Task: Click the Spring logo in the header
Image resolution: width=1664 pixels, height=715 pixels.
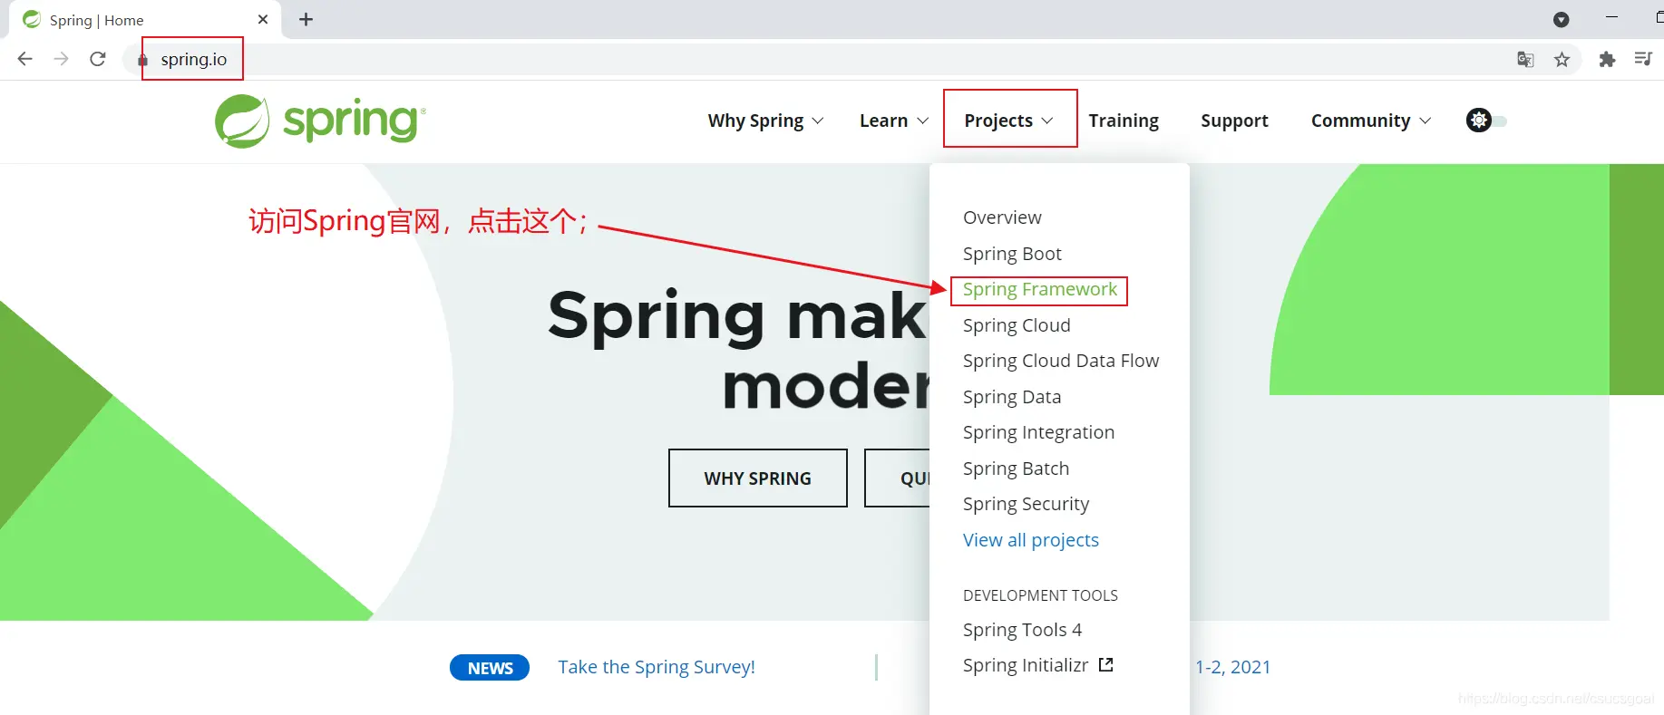Action: [x=320, y=121]
